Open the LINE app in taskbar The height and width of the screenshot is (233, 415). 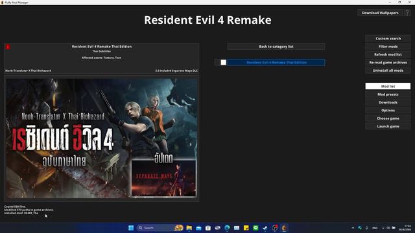click(255, 228)
